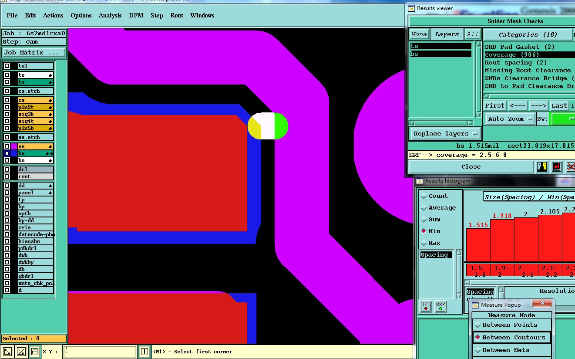Select the Sum radio option in histogram
The height and width of the screenshot is (359, 575).
point(424,220)
